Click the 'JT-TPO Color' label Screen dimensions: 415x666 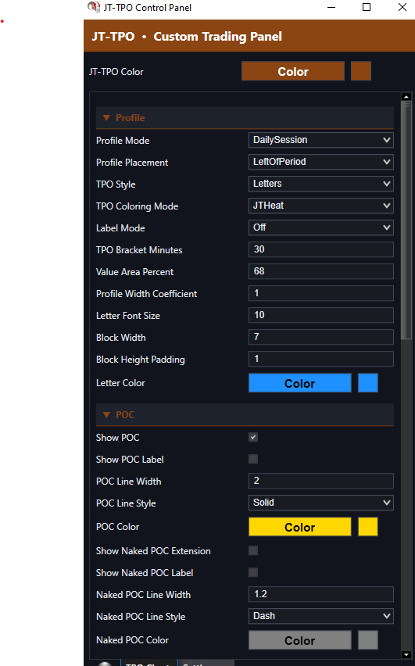coord(116,72)
